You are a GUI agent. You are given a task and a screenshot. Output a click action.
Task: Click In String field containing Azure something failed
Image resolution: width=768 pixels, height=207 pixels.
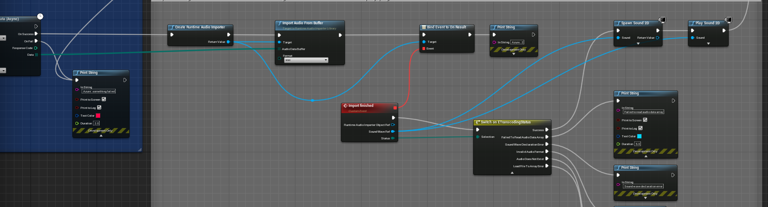point(99,91)
